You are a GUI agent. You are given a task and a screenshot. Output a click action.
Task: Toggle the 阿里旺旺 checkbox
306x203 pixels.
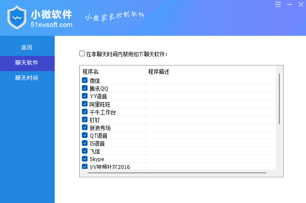(x=84, y=104)
